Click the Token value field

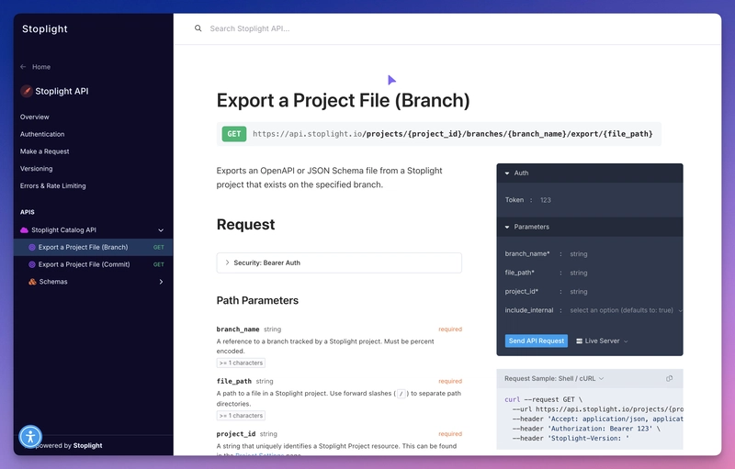(x=545, y=200)
